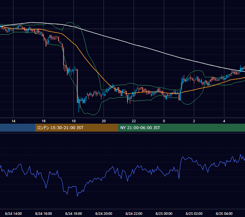Click the 8/24 16:00 date label

point(44,213)
